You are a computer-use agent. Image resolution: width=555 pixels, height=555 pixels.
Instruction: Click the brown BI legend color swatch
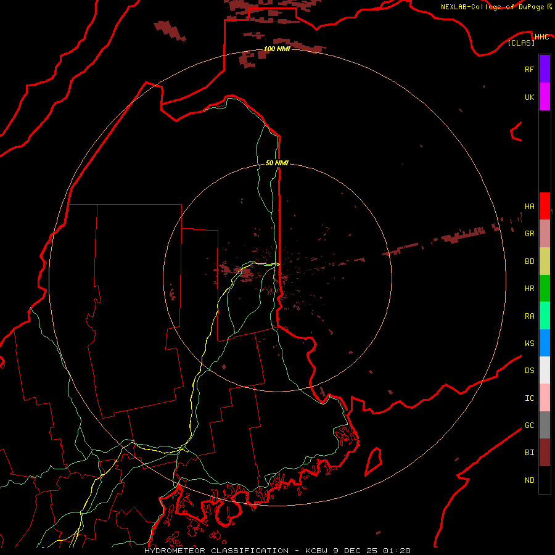(545, 453)
